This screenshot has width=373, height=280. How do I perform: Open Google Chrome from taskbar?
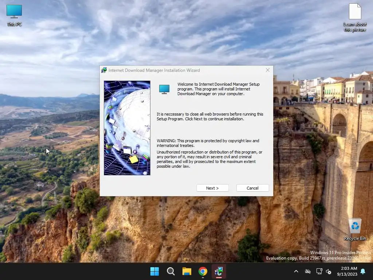pyautogui.click(x=203, y=271)
